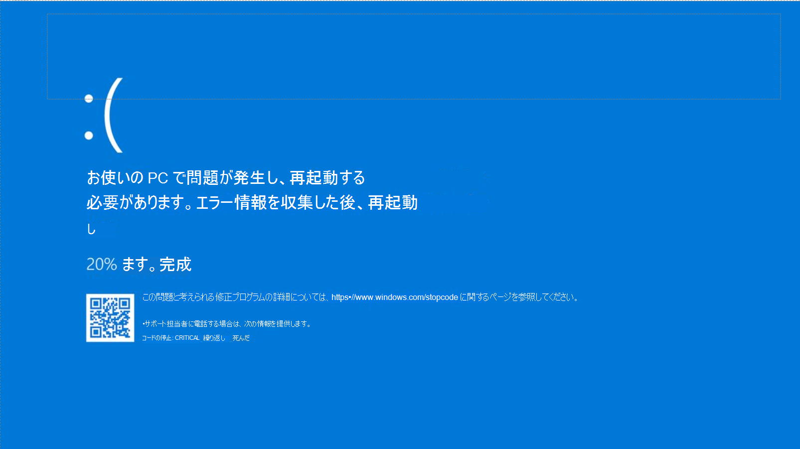Click the word PC in the headline
800x449 pixels.
[x=158, y=178]
